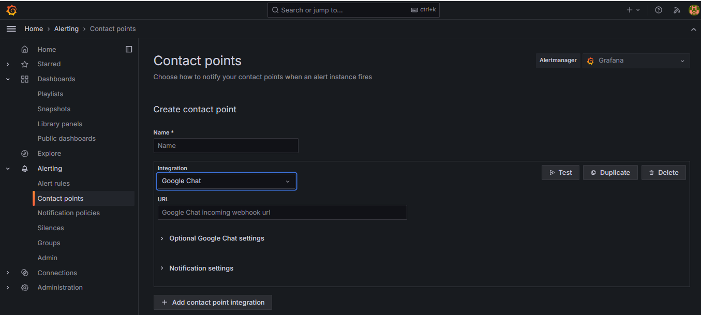The width and height of the screenshot is (701, 315).
Task: Open the news feed RSS icon
Action: click(676, 10)
